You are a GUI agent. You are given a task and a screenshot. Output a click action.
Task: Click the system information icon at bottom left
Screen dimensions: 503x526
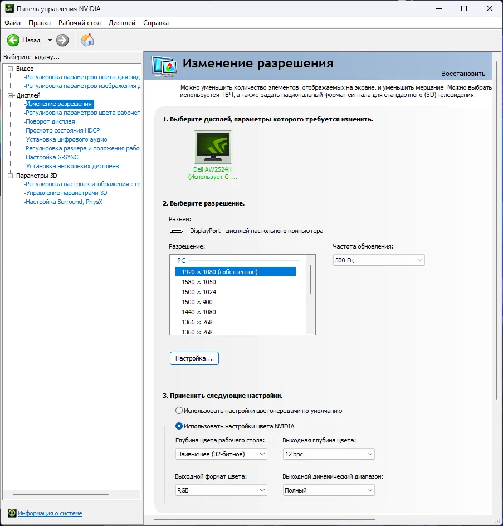coord(12,513)
